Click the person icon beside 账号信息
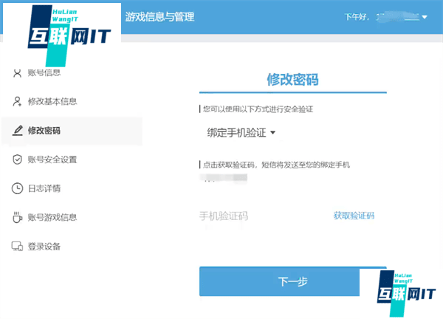The height and width of the screenshot is (319, 443). [17, 72]
